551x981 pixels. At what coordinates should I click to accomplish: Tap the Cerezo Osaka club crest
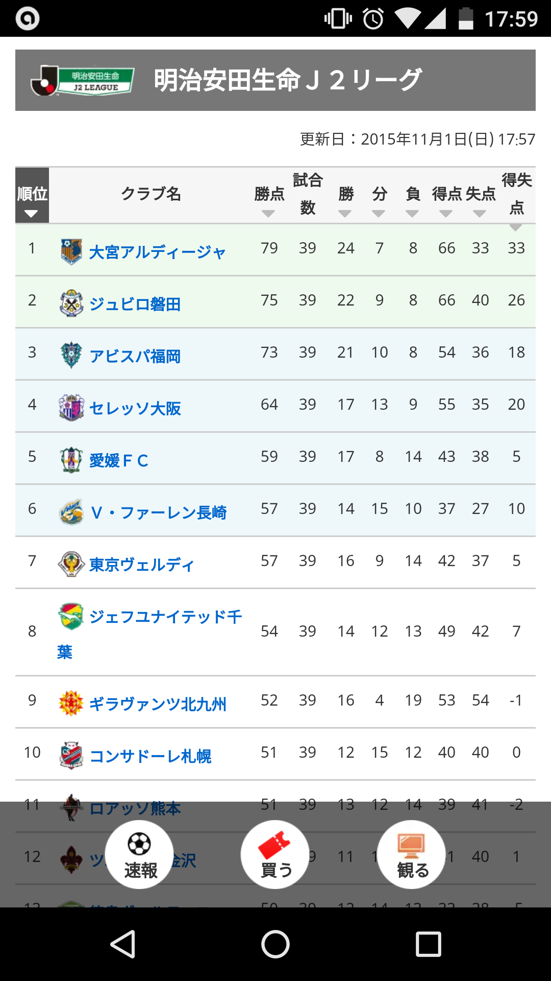(71, 408)
